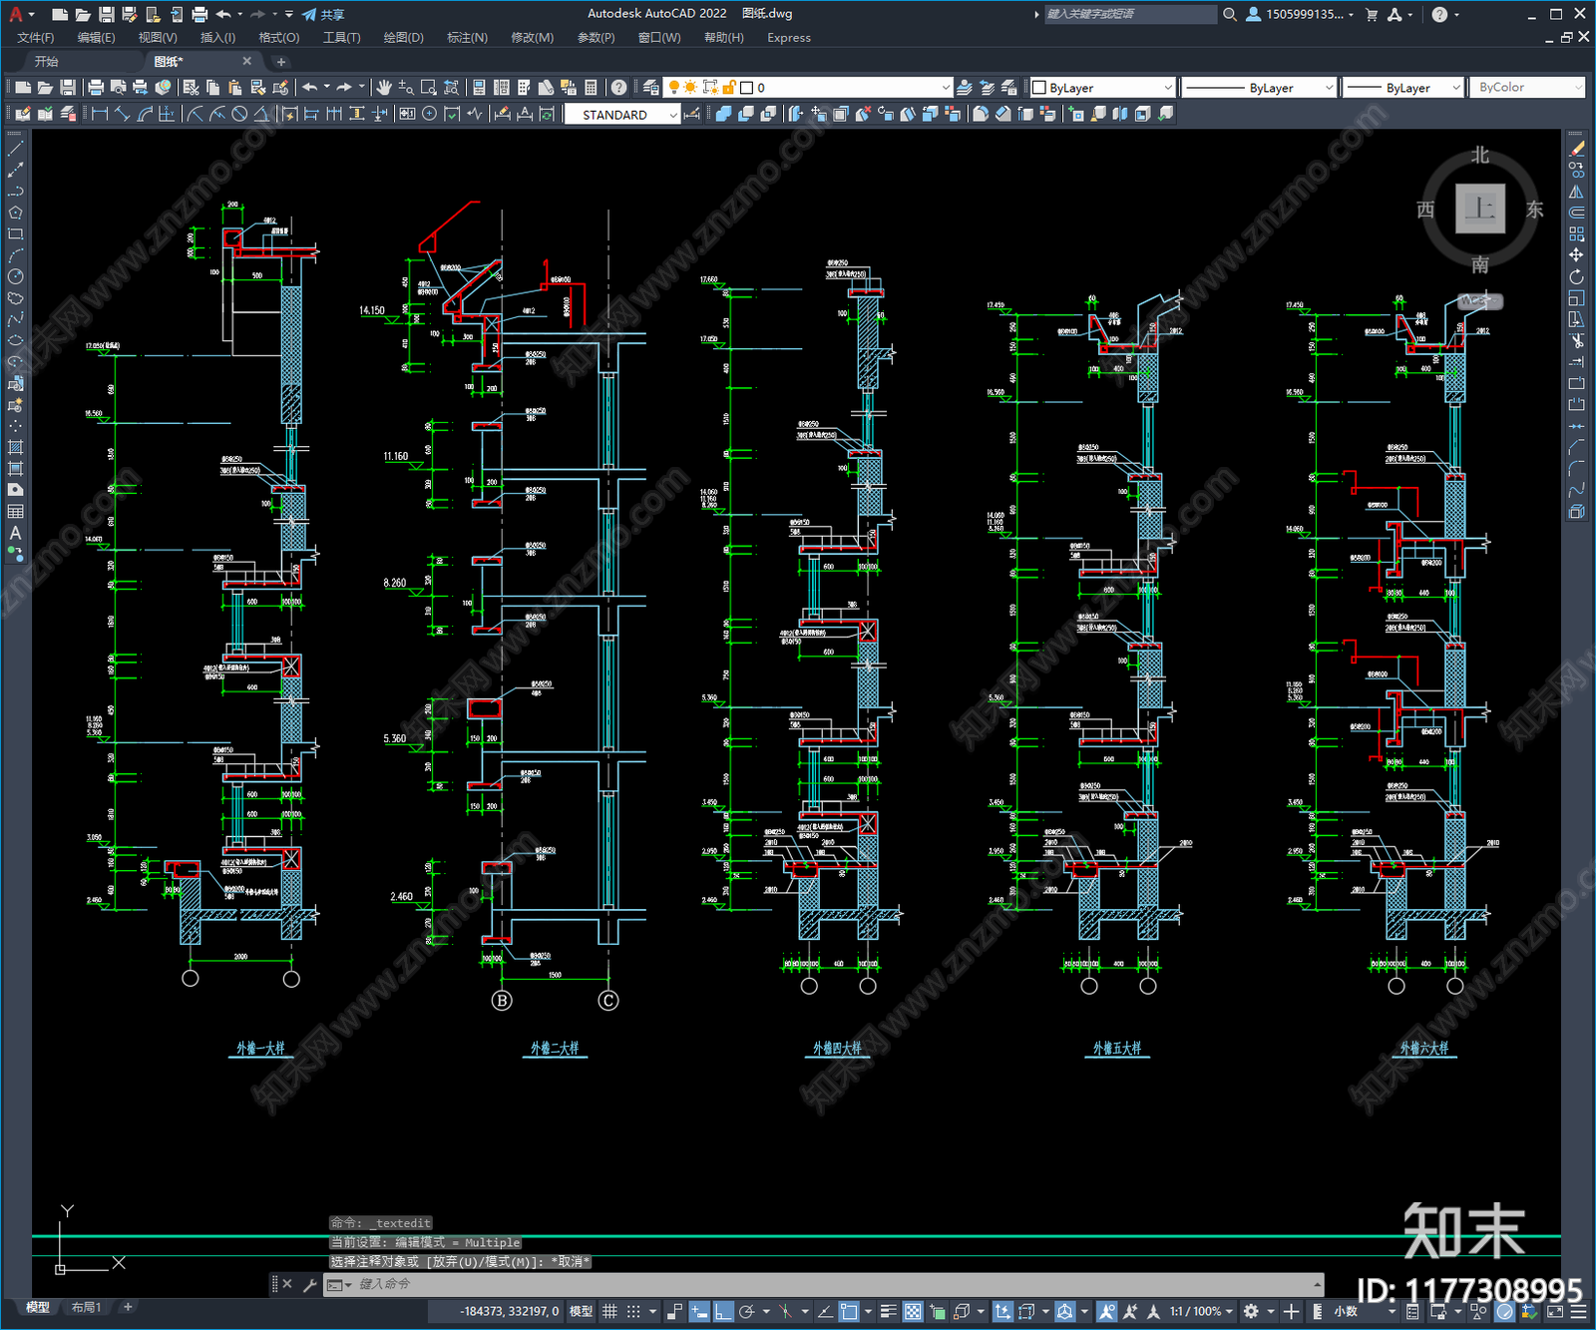Select the Erase tool in the right toolbar
This screenshot has width=1596, height=1330.
pyautogui.click(x=1576, y=148)
